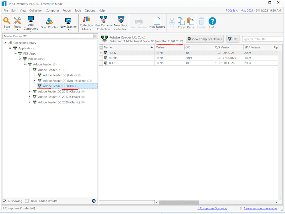Image resolution: width=285 pixels, height=214 pixels.
Task: Start a Scan from the toolbar
Action: (x=7, y=23)
